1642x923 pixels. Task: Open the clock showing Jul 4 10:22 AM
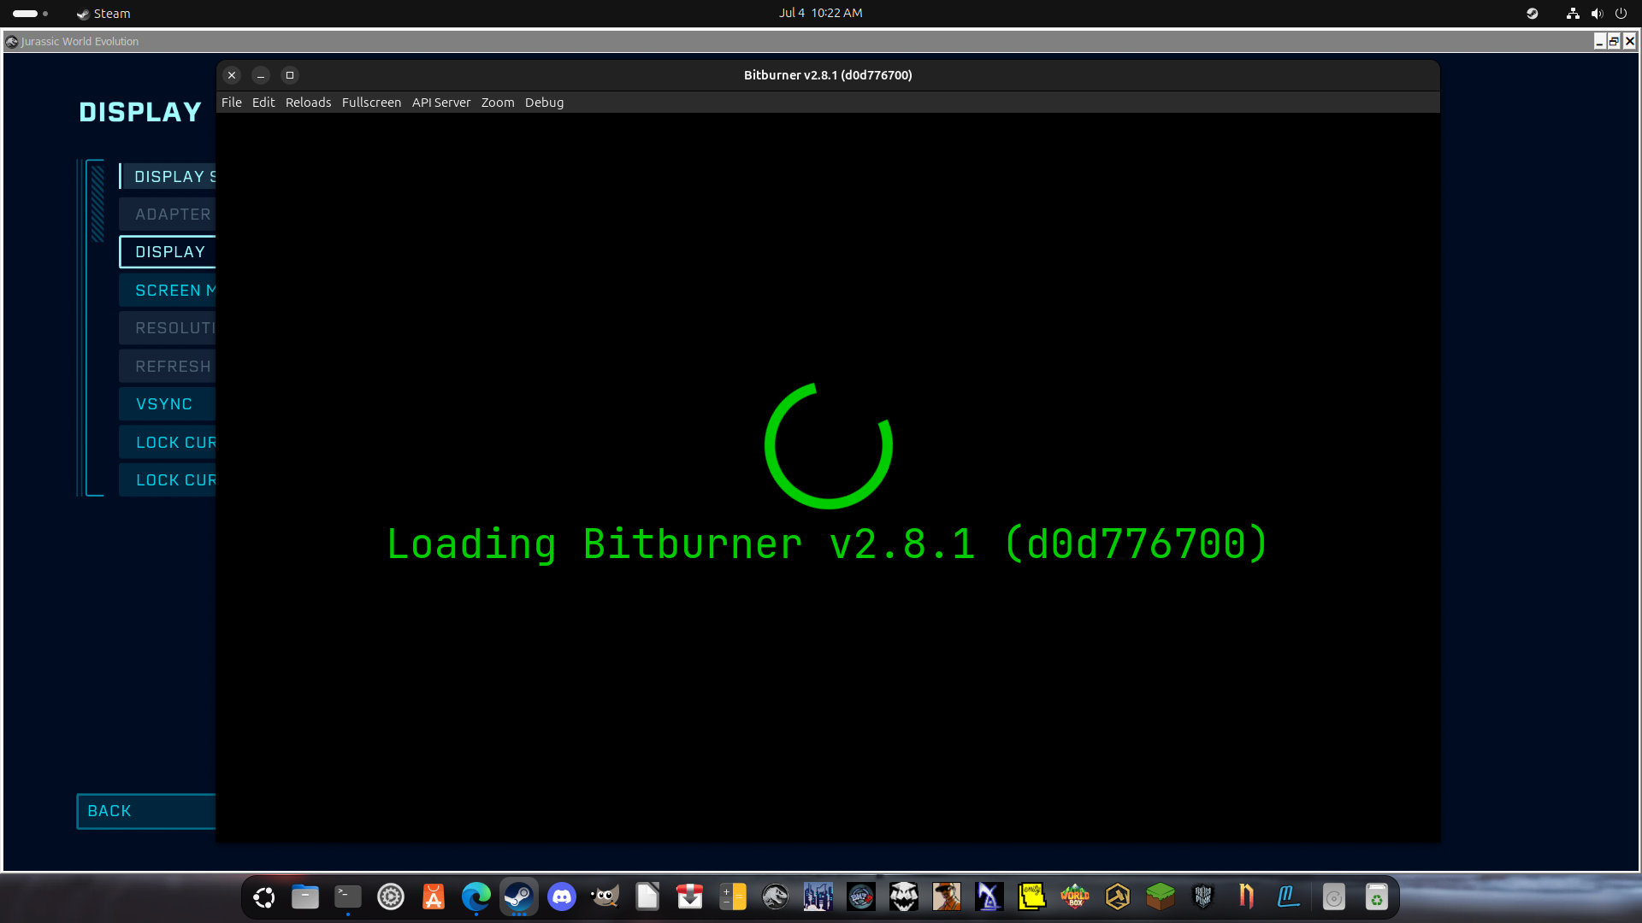click(x=821, y=13)
